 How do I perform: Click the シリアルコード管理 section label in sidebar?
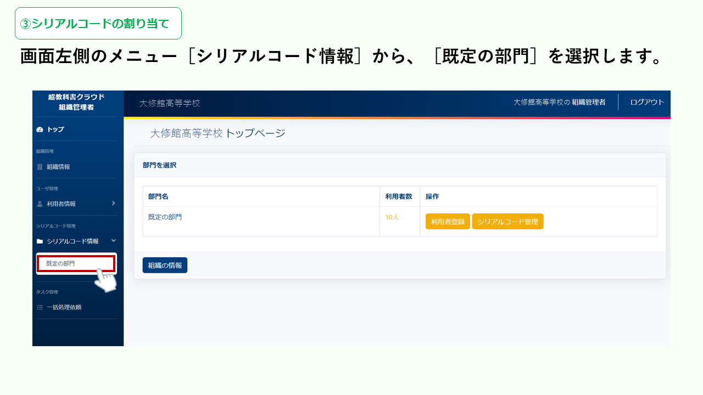55,226
